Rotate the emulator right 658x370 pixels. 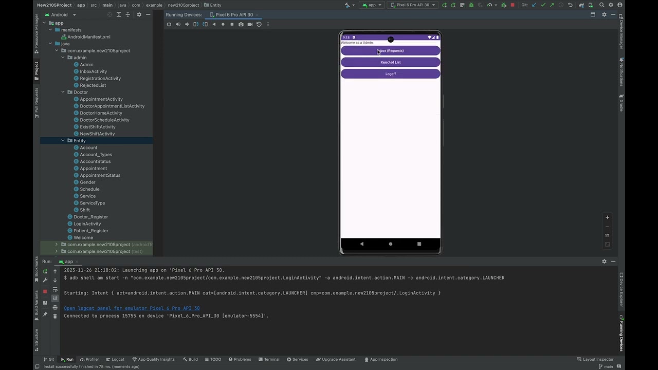[205, 24]
